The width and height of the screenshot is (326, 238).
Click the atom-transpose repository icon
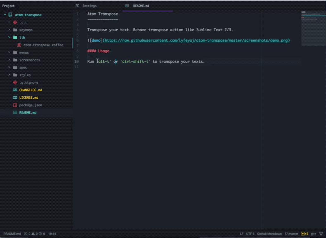tap(10, 15)
